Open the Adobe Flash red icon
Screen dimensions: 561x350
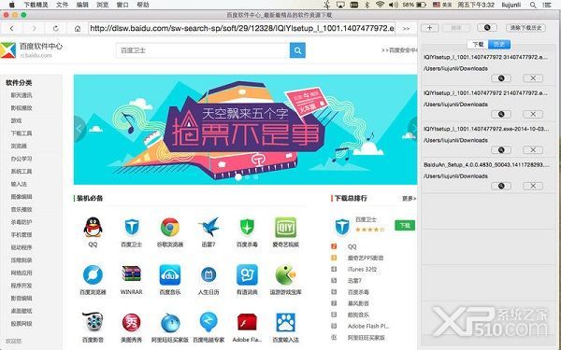click(x=247, y=322)
